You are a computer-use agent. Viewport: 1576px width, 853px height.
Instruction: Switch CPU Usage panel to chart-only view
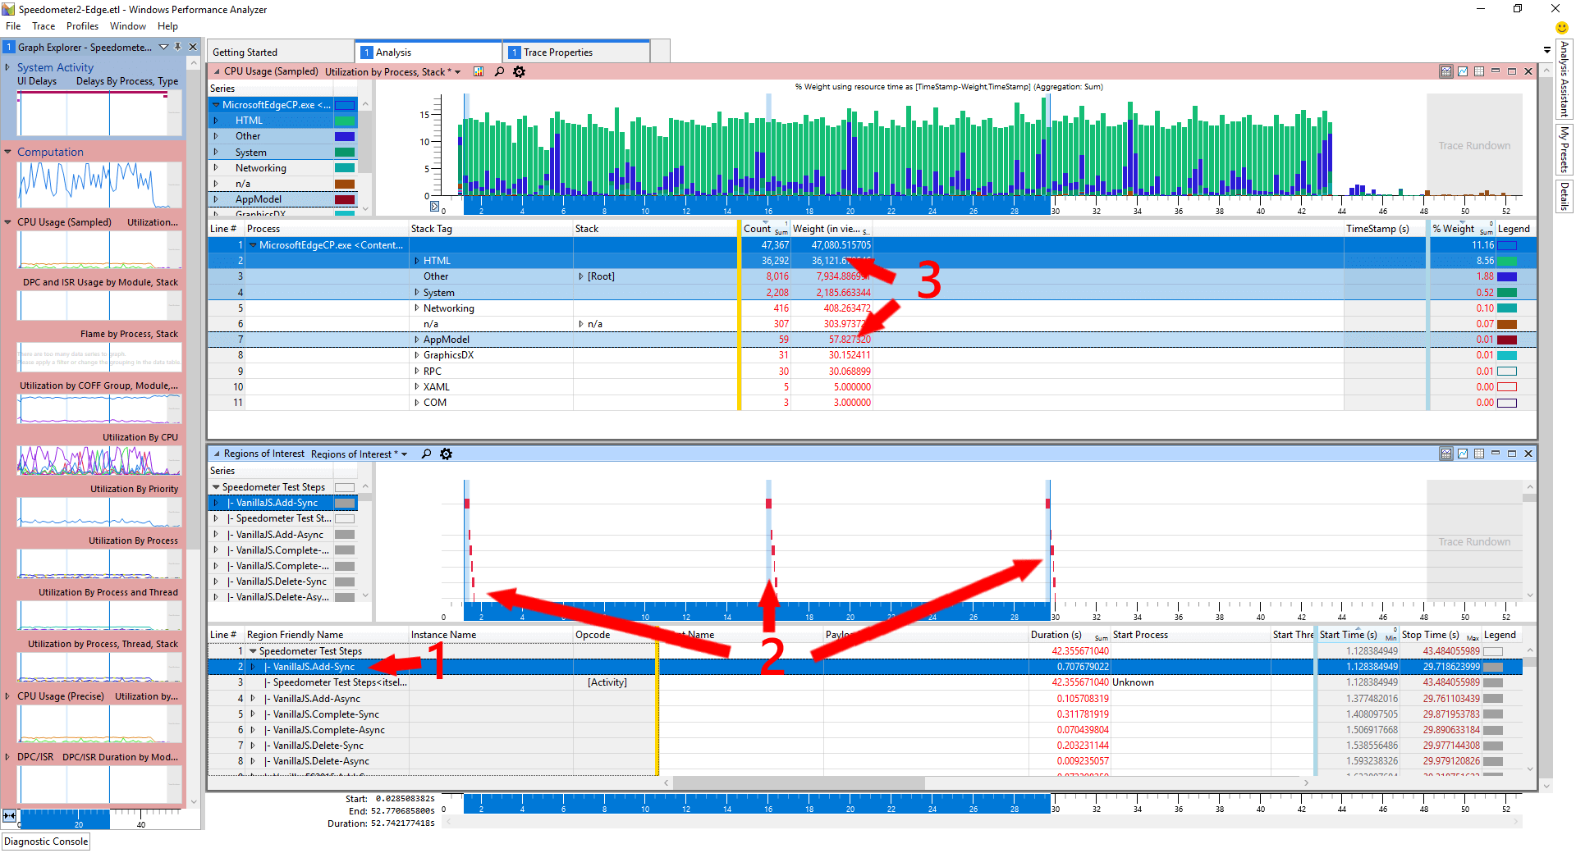[1462, 71]
